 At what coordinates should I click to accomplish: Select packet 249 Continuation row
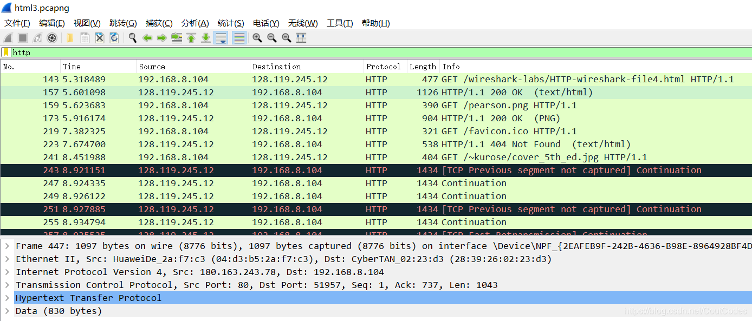376,196
